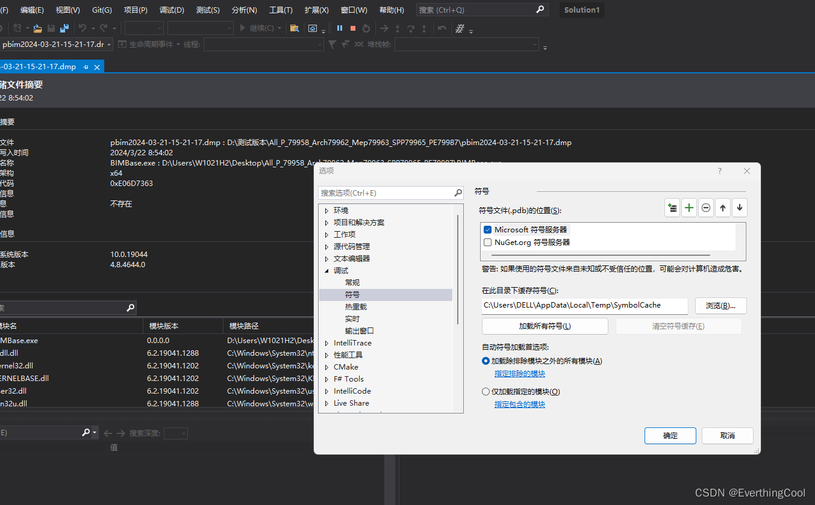Click the 指定包含的模块 link

[520, 404]
